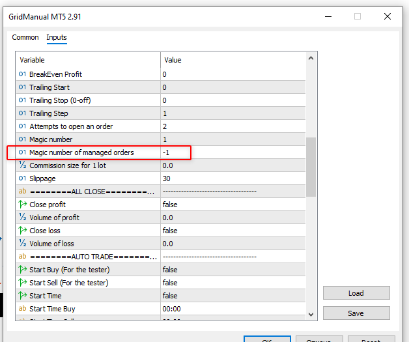The height and width of the screenshot is (342, 409).
Task: Select the ALL CLOSE separator row label
Action: pyautogui.click(x=92, y=192)
